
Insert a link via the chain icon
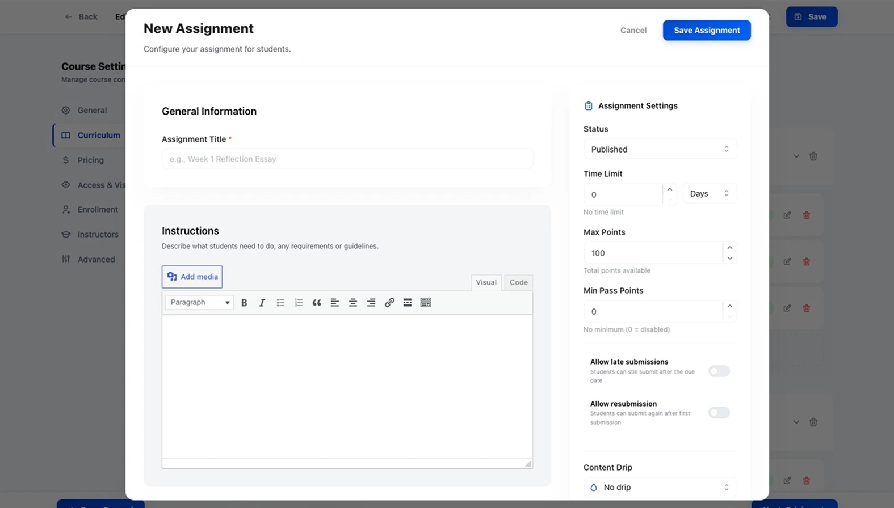[x=389, y=303]
